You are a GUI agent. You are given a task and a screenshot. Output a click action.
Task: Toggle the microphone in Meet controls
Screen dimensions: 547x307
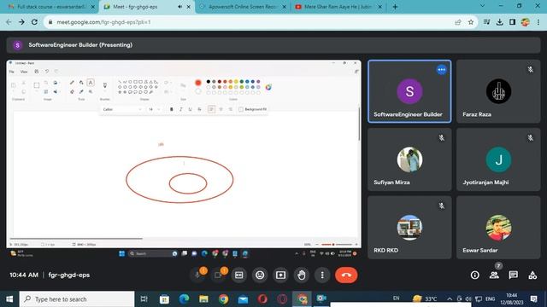[197, 275]
